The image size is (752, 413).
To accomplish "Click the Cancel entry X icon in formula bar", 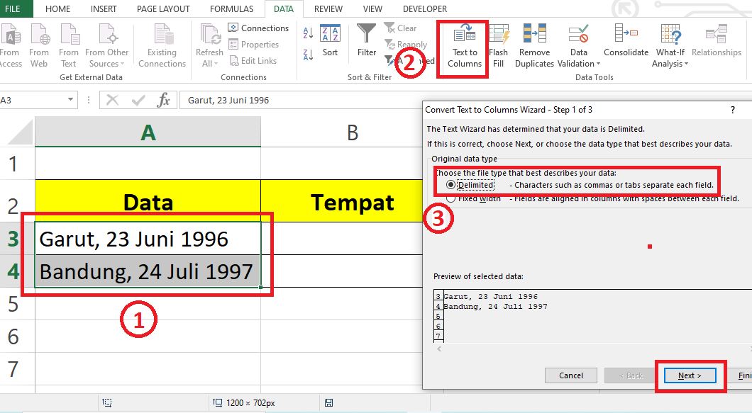I will click(112, 100).
